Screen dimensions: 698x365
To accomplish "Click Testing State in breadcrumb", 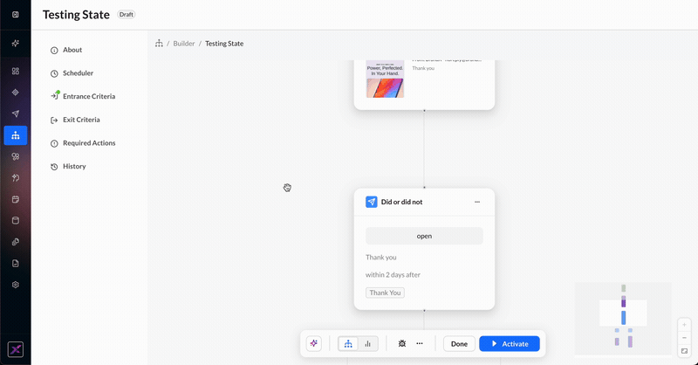I will coord(224,44).
